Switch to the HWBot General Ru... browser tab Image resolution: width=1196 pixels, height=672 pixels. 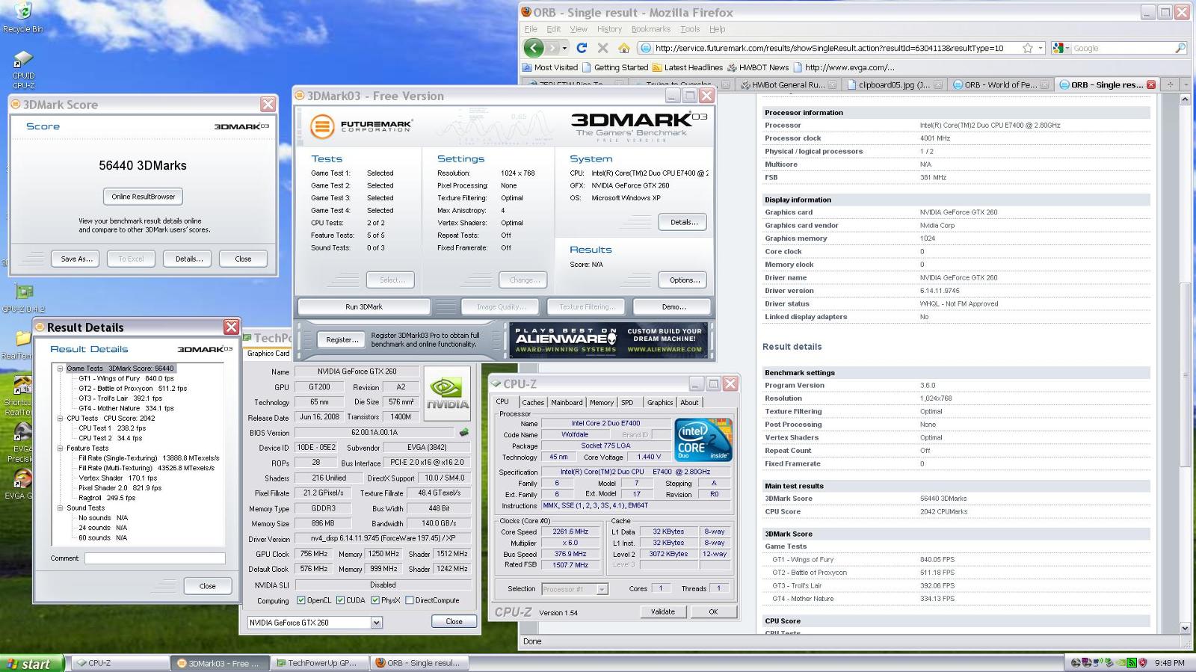(788, 84)
